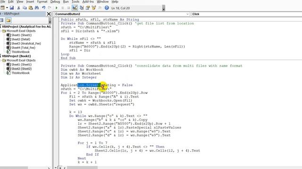Open the Insert menu
This screenshot has width=302, height=169.
(x=30, y=2)
